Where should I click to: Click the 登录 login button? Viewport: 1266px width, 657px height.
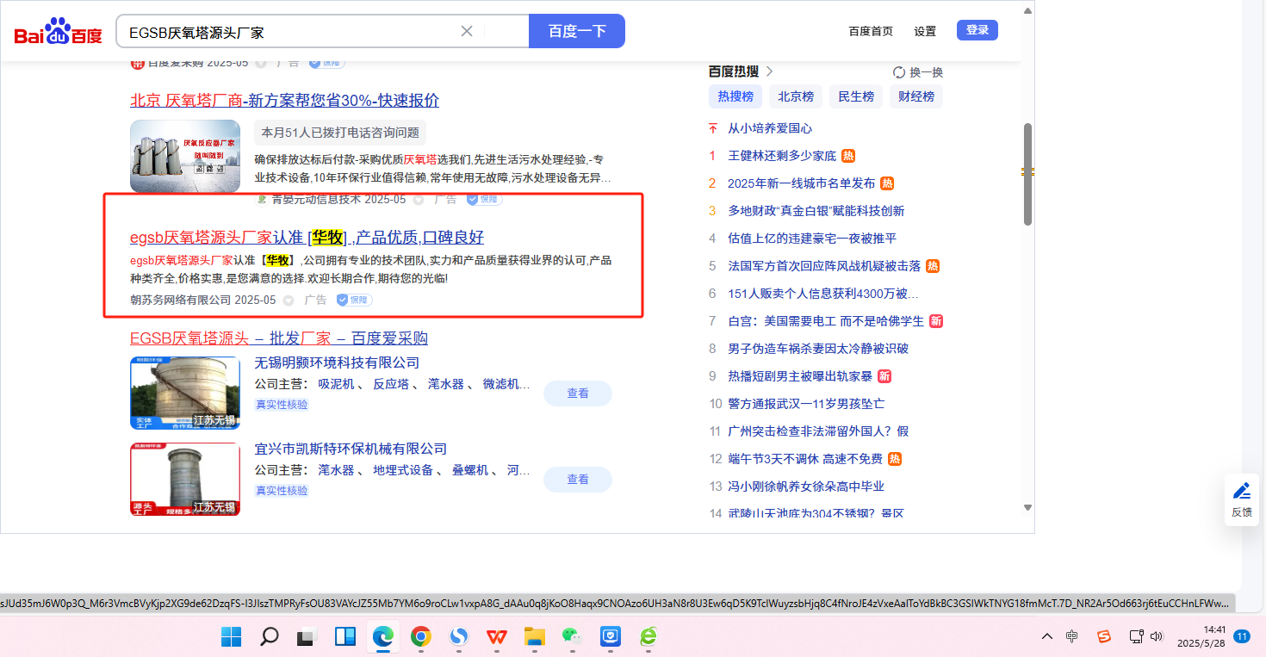[x=977, y=30]
